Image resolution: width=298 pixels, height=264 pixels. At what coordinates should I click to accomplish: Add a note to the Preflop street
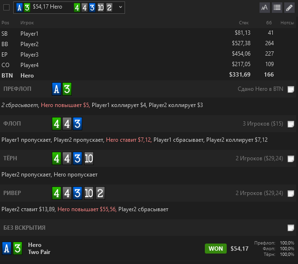coord(291,89)
